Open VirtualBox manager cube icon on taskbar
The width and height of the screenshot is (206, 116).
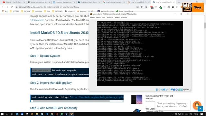click(67, 114)
